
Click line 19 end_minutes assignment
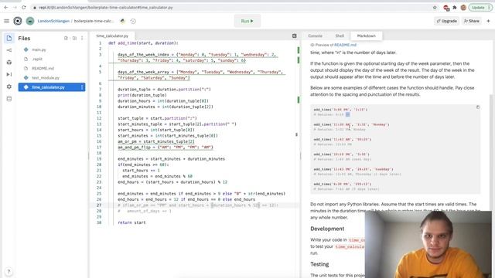pos(171,159)
